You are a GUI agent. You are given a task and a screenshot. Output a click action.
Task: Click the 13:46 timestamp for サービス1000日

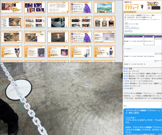126,74
